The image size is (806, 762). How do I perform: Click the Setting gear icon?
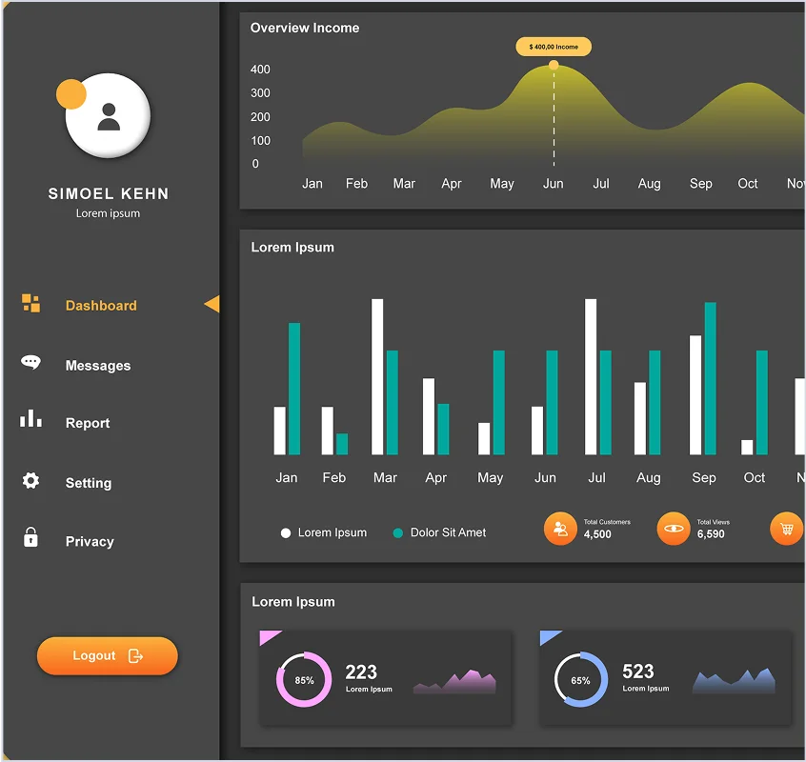(x=30, y=480)
